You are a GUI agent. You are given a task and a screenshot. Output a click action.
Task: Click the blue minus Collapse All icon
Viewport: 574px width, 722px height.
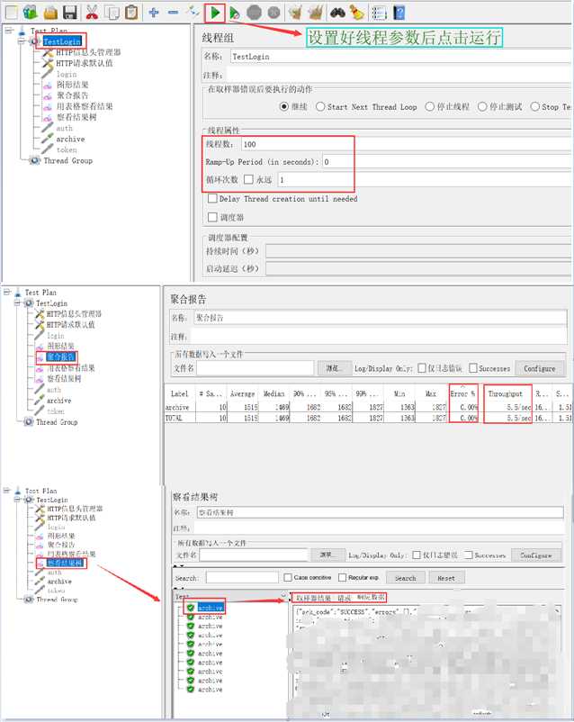173,13
